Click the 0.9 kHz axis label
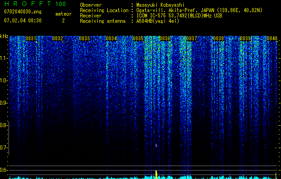Image resolution: width=281 pixels, height=179 pixels. coord(4,103)
